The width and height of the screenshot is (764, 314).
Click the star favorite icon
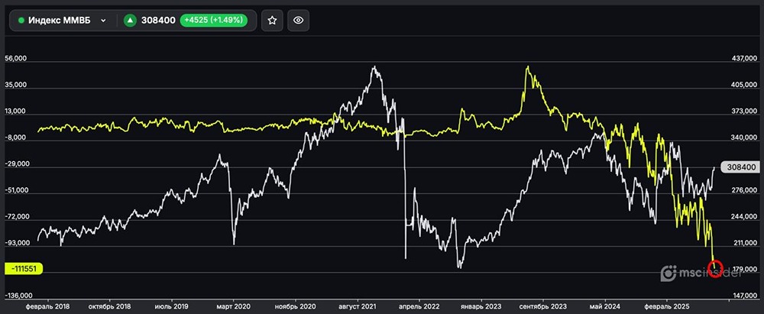tap(273, 21)
